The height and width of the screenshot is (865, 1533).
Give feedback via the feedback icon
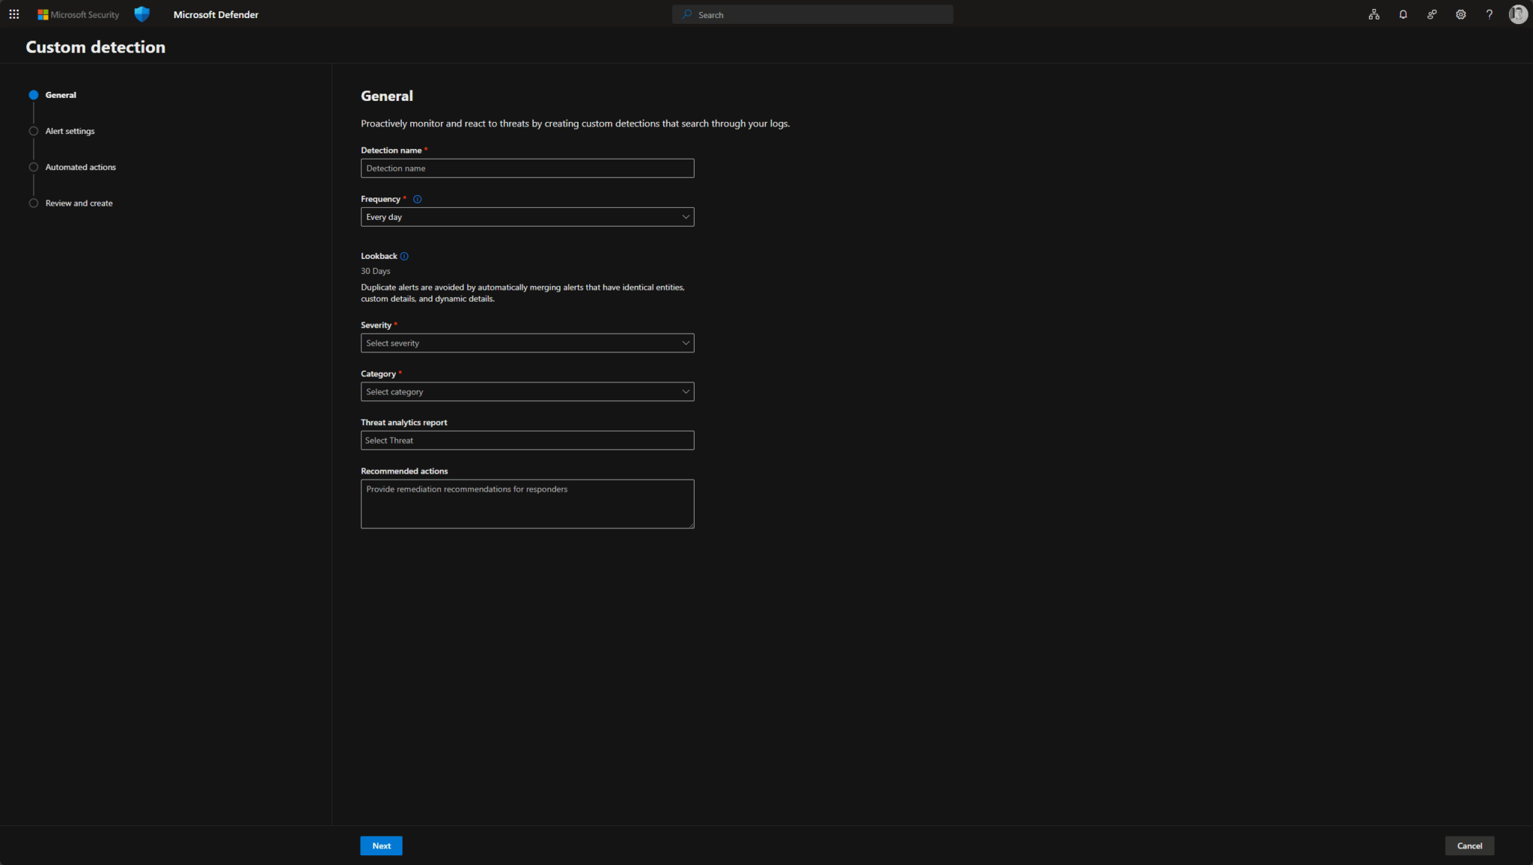1431,14
